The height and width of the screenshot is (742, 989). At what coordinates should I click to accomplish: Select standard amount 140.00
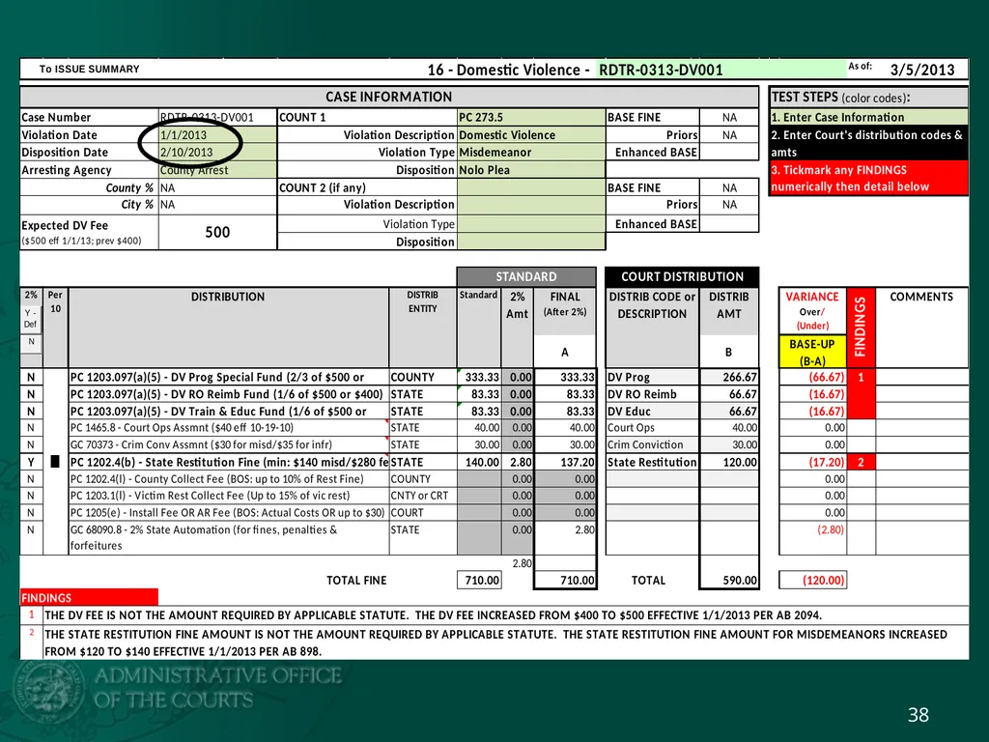(x=479, y=462)
